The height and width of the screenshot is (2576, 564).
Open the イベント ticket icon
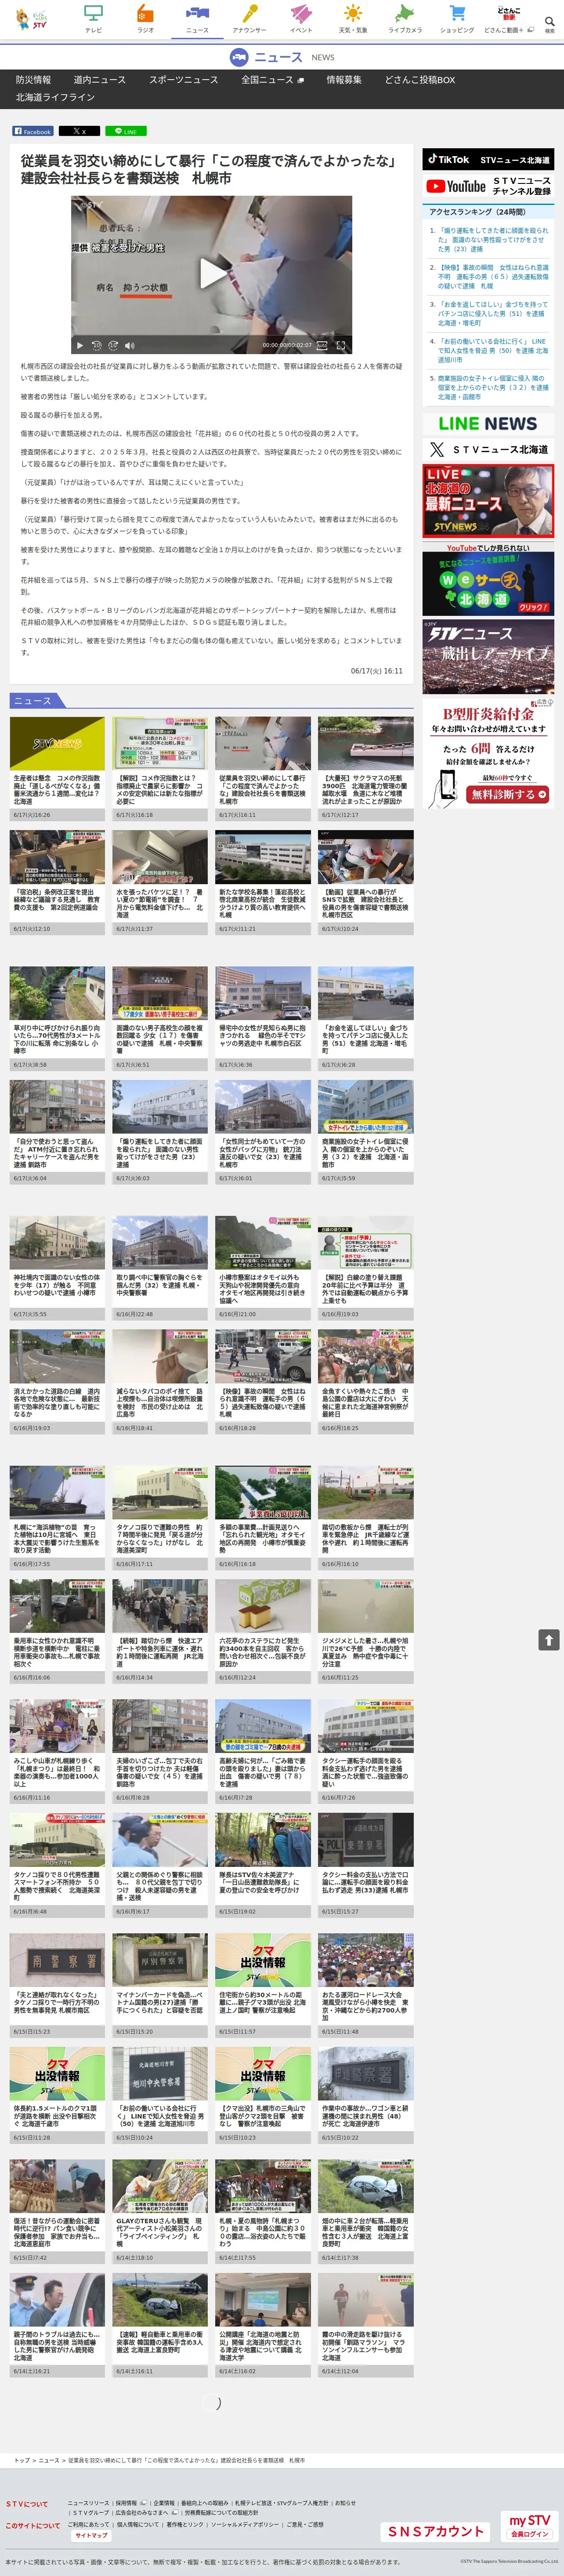point(301,19)
